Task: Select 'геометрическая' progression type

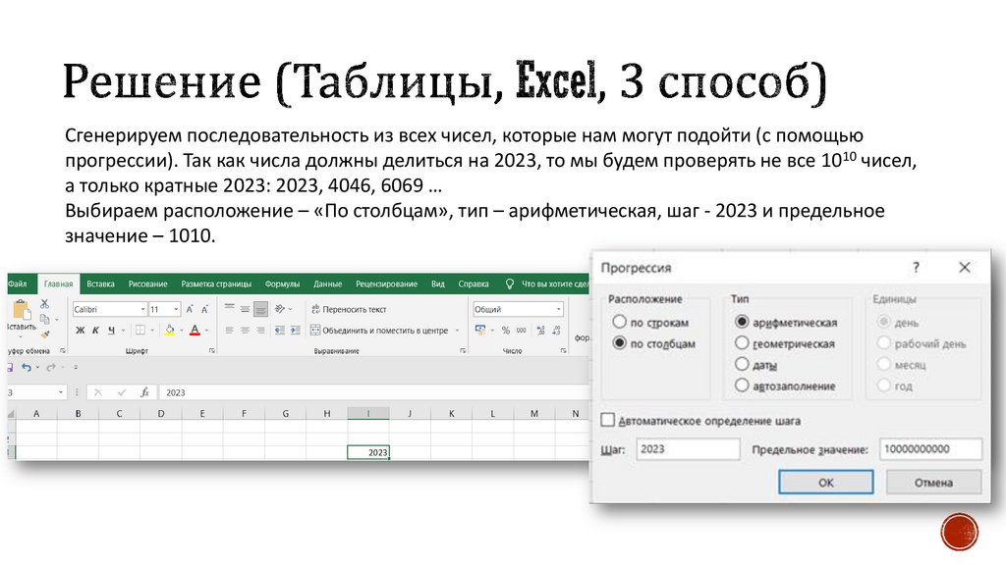Action: pos(742,342)
